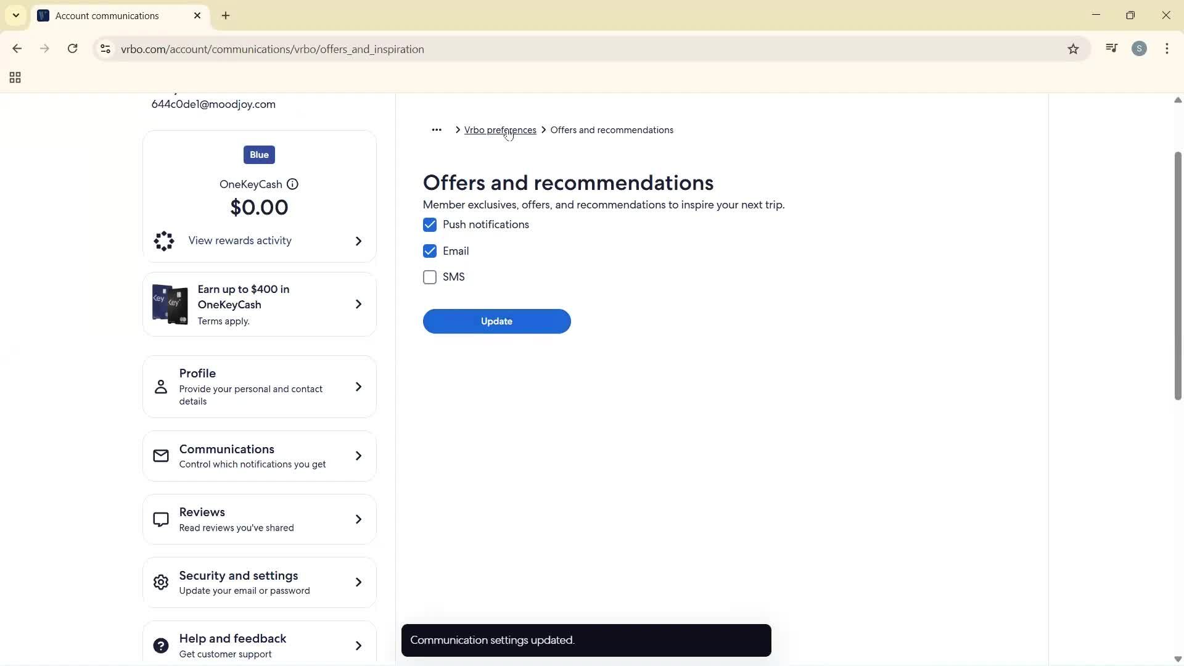Image resolution: width=1184 pixels, height=666 pixels.
Task: Click the Security and settings gear icon
Action: [161, 582]
